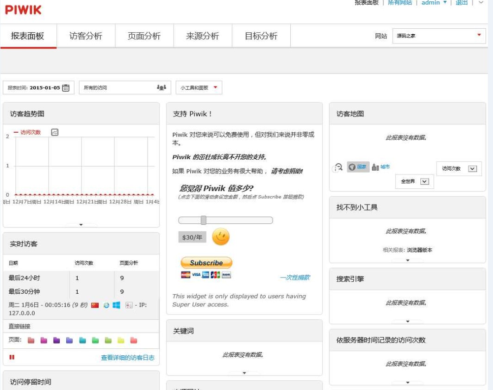Open the yellow page folder icon
Image resolution: width=493 pixels, height=390 pixels.
[121, 340]
